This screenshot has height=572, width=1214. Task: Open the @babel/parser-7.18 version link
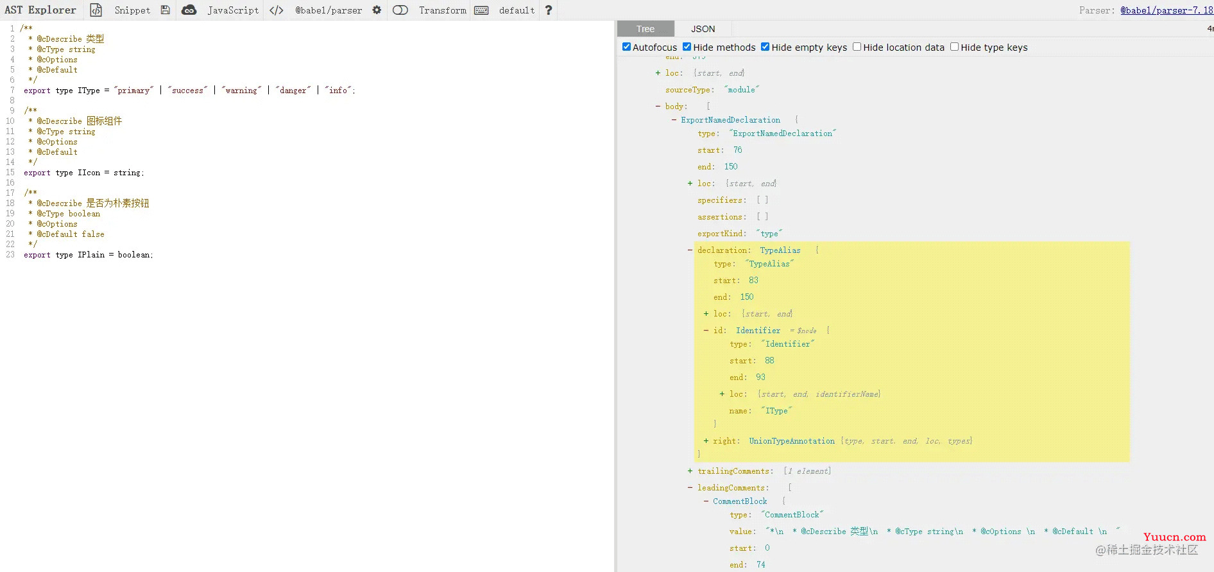click(x=1167, y=10)
